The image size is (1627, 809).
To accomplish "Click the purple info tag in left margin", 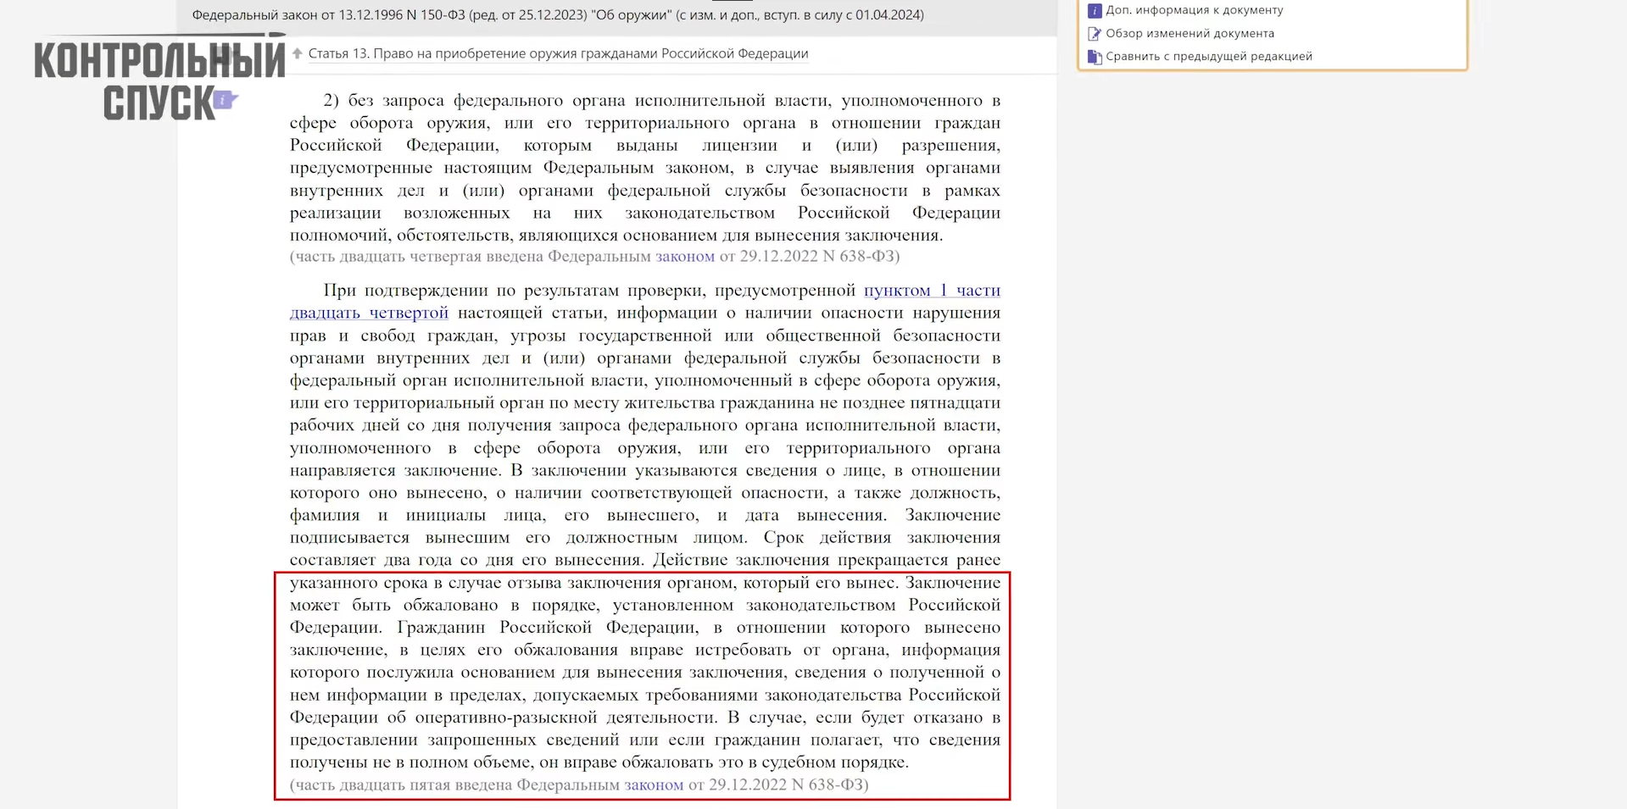I will tap(224, 100).
